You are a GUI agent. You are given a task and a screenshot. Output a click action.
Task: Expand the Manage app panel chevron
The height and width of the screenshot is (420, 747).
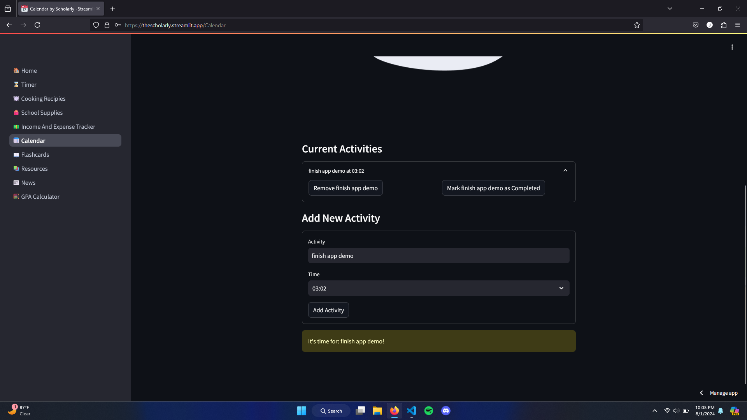pos(701,393)
